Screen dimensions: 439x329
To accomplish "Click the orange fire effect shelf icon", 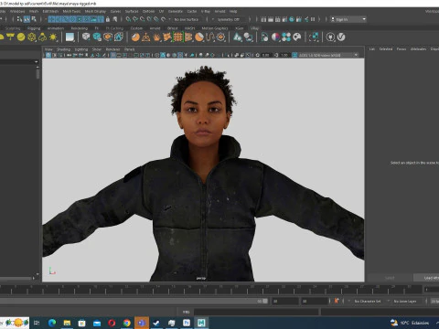I will point(156,37).
